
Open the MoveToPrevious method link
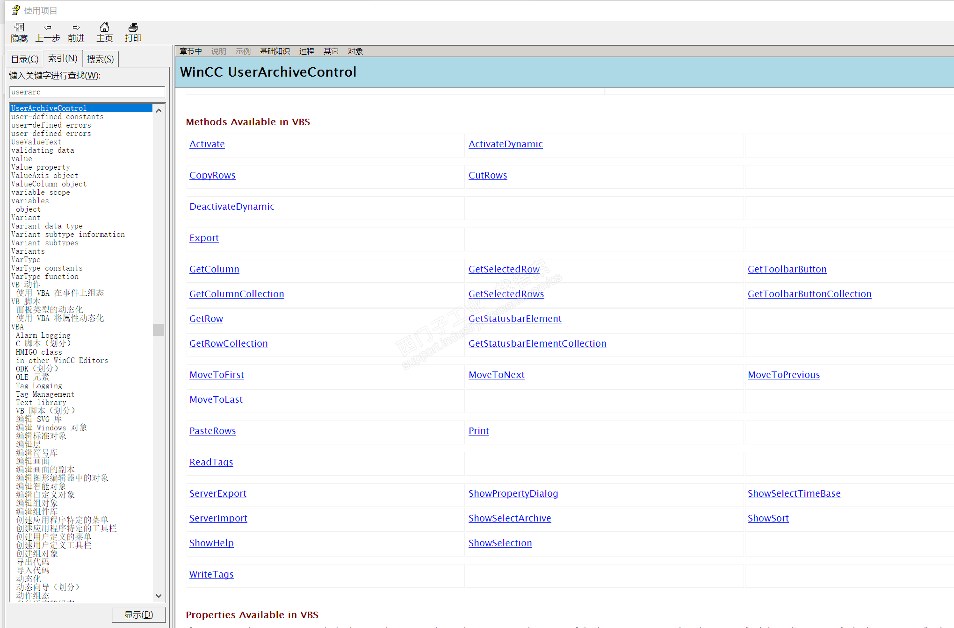pos(783,375)
